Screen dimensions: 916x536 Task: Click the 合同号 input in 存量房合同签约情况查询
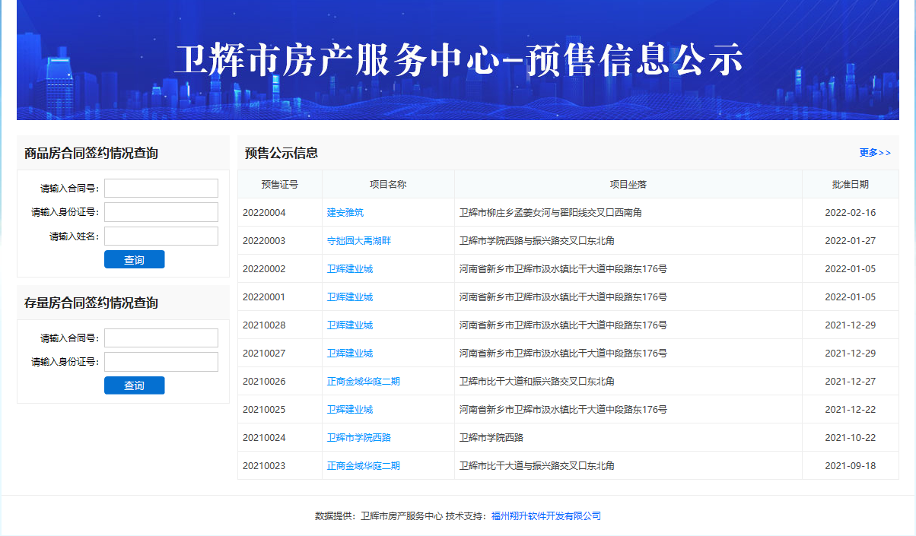(161, 338)
